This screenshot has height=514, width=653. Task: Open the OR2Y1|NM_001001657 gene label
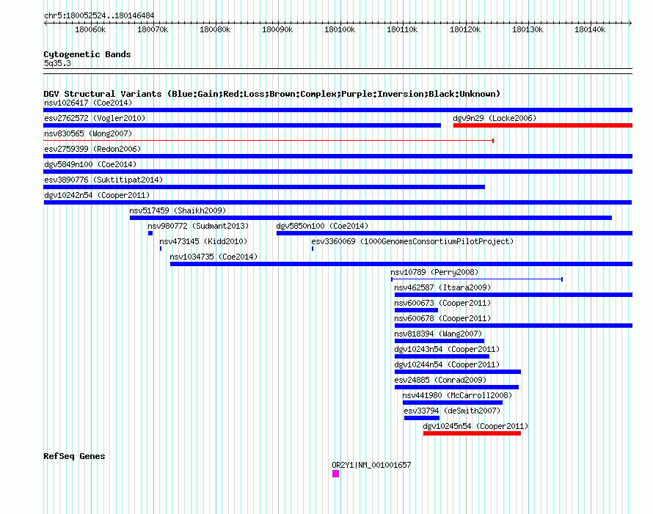click(371, 465)
